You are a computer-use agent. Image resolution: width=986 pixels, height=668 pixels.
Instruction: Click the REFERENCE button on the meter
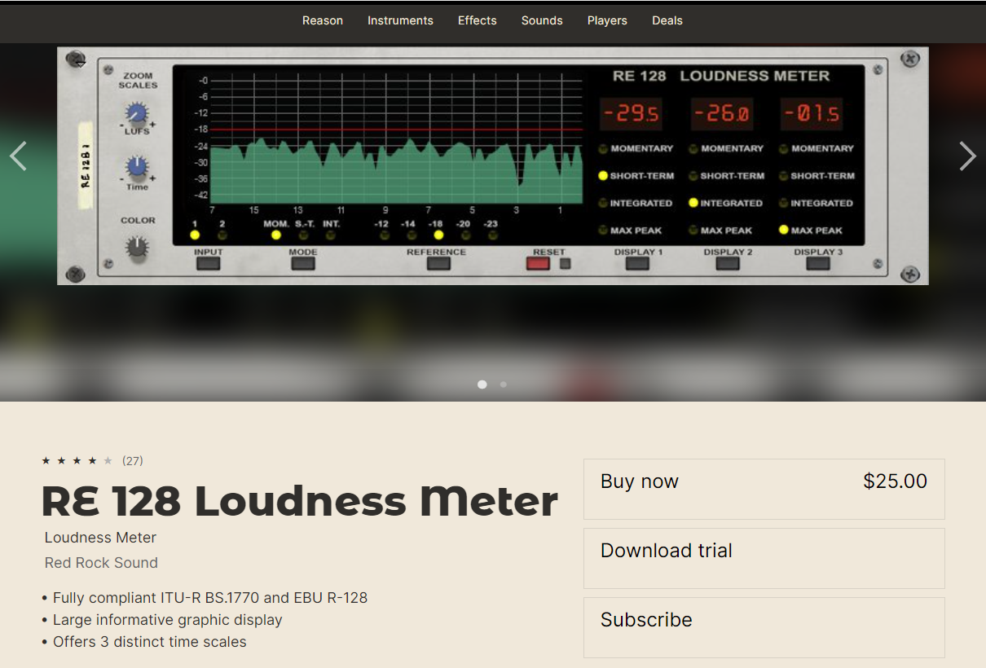pyautogui.click(x=438, y=263)
